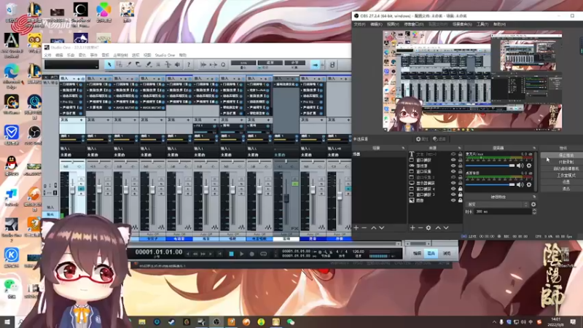Remove selected source with Sources minus button
Screen dimensions: 583x328
click(420, 227)
